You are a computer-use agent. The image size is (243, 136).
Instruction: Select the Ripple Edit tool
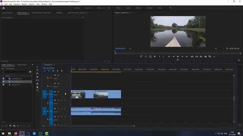point(37,73)
